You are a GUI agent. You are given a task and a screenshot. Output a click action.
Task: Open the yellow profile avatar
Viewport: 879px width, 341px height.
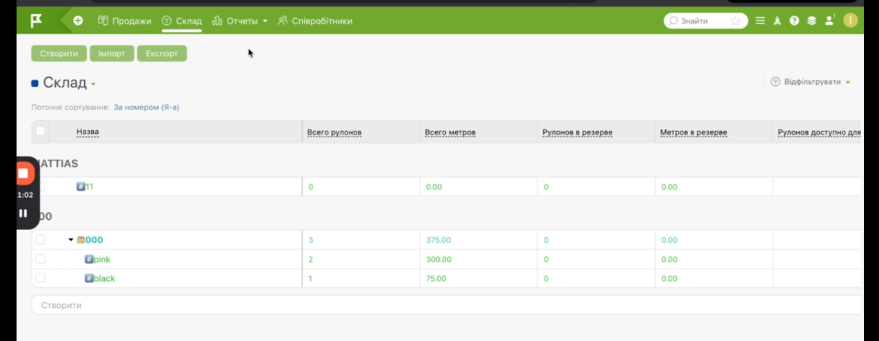[x=850, y=21]
